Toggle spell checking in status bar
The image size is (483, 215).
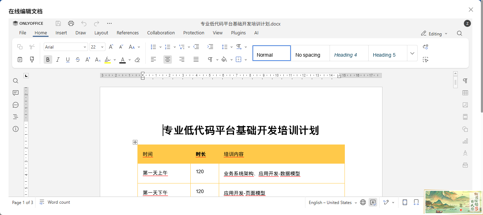coord(373,202)
